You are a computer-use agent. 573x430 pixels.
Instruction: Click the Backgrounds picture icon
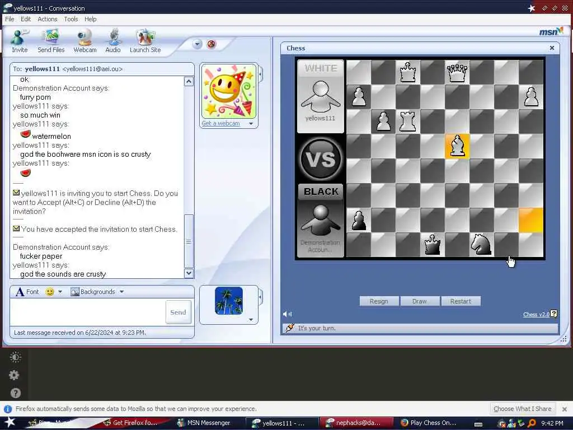point(75,292)
